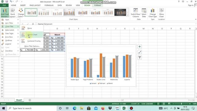Open the Axis Titles submenu
Viewport: 197px width, 111px height.
[x=10, y=23]
